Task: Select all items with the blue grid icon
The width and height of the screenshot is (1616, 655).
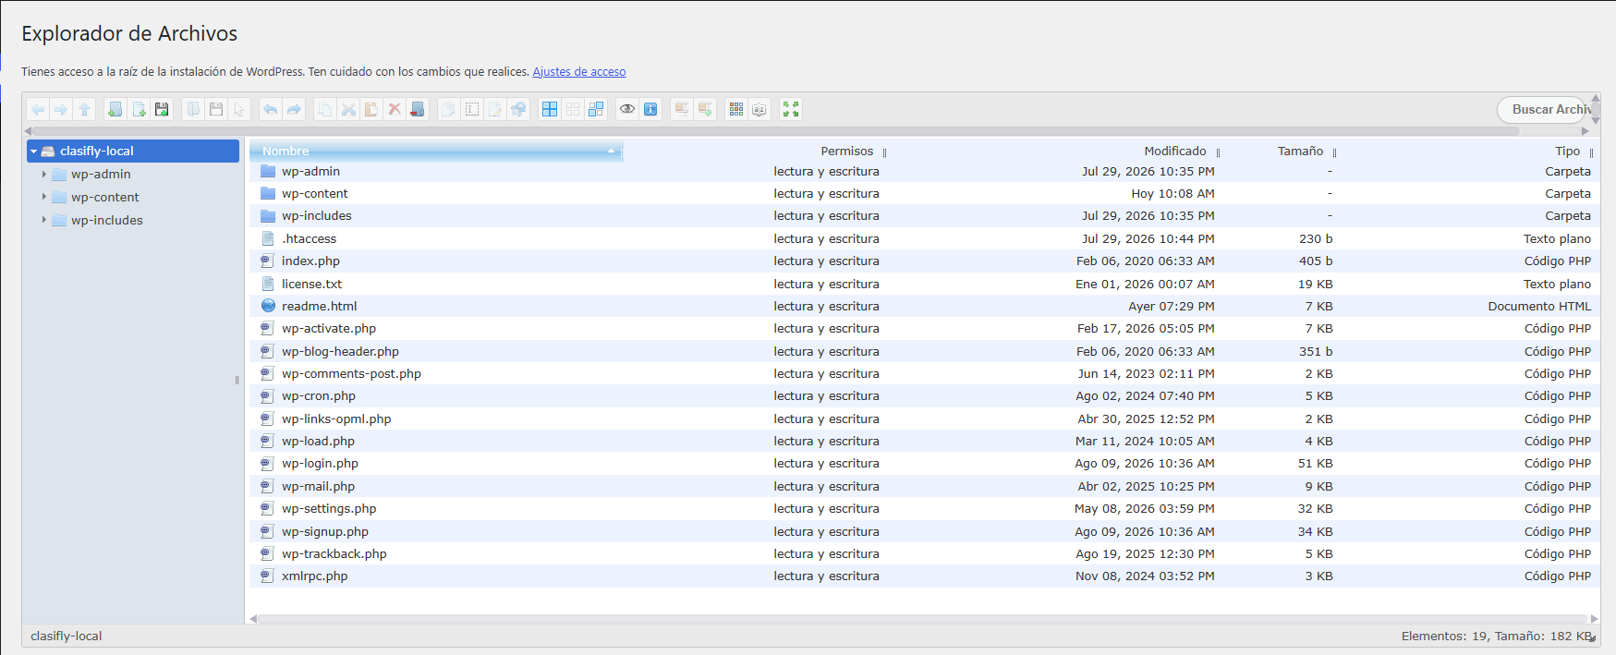Action: pyautogui.click(x=550, y=109)
